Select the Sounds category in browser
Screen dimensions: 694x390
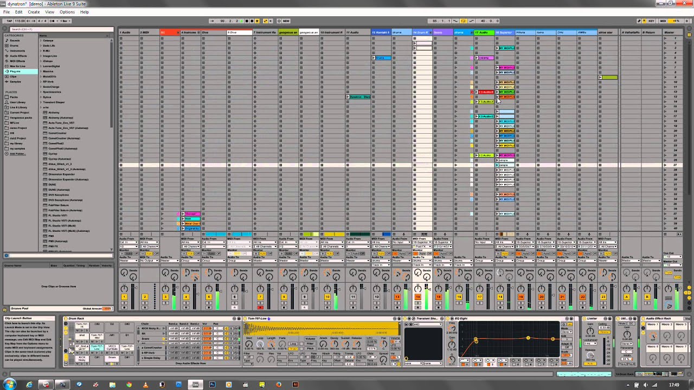[x=15, y=41]
